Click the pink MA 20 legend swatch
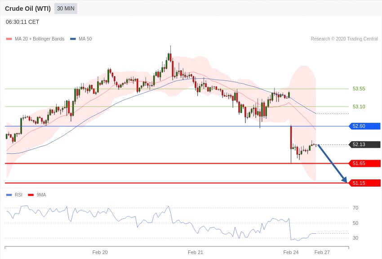The width and height of the screenshot is (382, 259). [9, 39]
